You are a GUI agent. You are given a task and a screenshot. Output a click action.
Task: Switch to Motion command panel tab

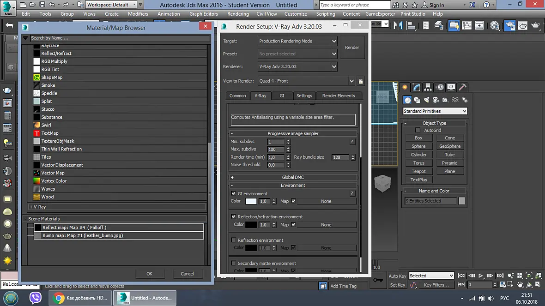pyautogui.click(x=440, y=87)
